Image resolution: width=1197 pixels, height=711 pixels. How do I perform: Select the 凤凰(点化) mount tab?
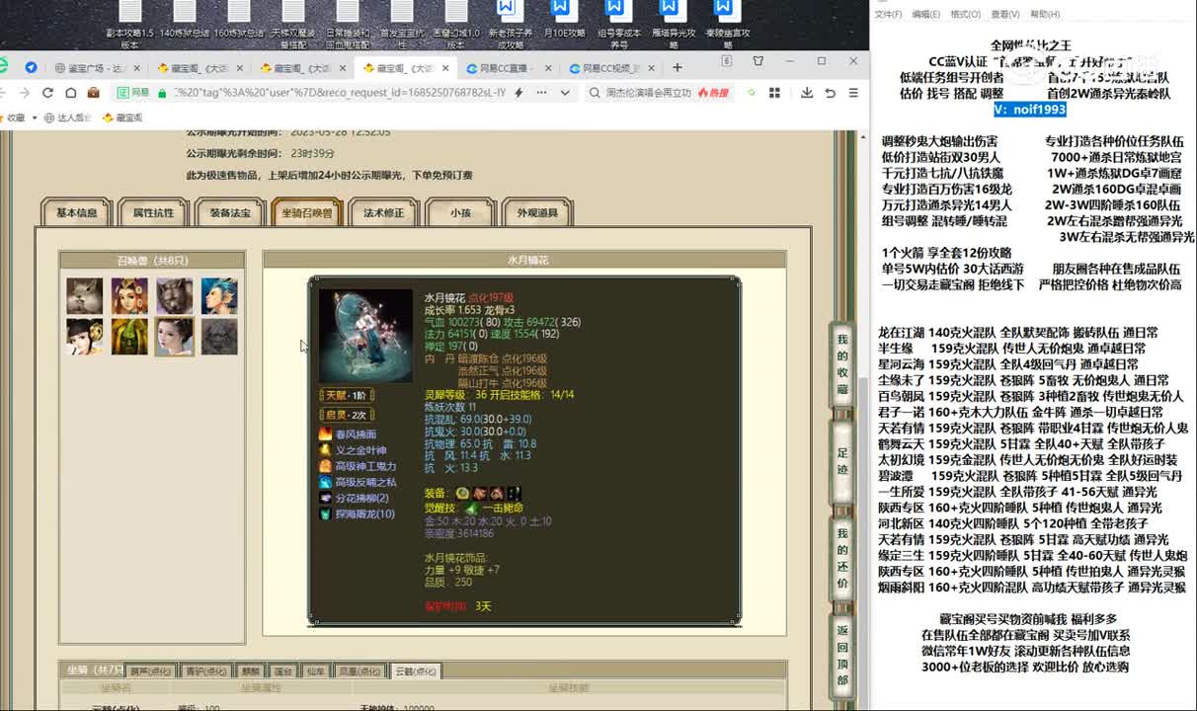coord(359,671)
